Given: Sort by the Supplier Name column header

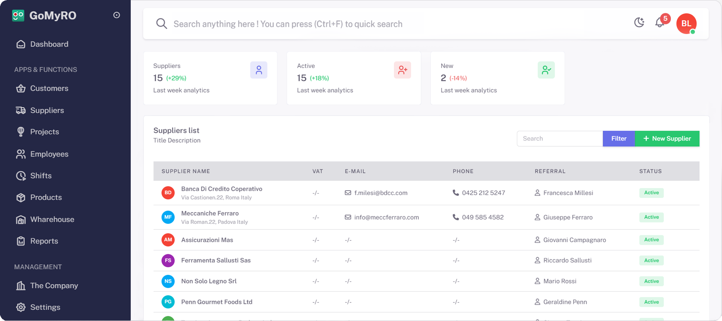Looking at the screenshot, I should pos(186,171).
